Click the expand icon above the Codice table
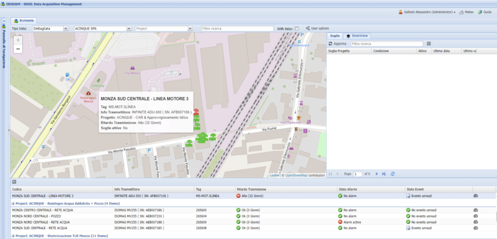Viewport: 497px width, 239px height. tap(14, 182)
